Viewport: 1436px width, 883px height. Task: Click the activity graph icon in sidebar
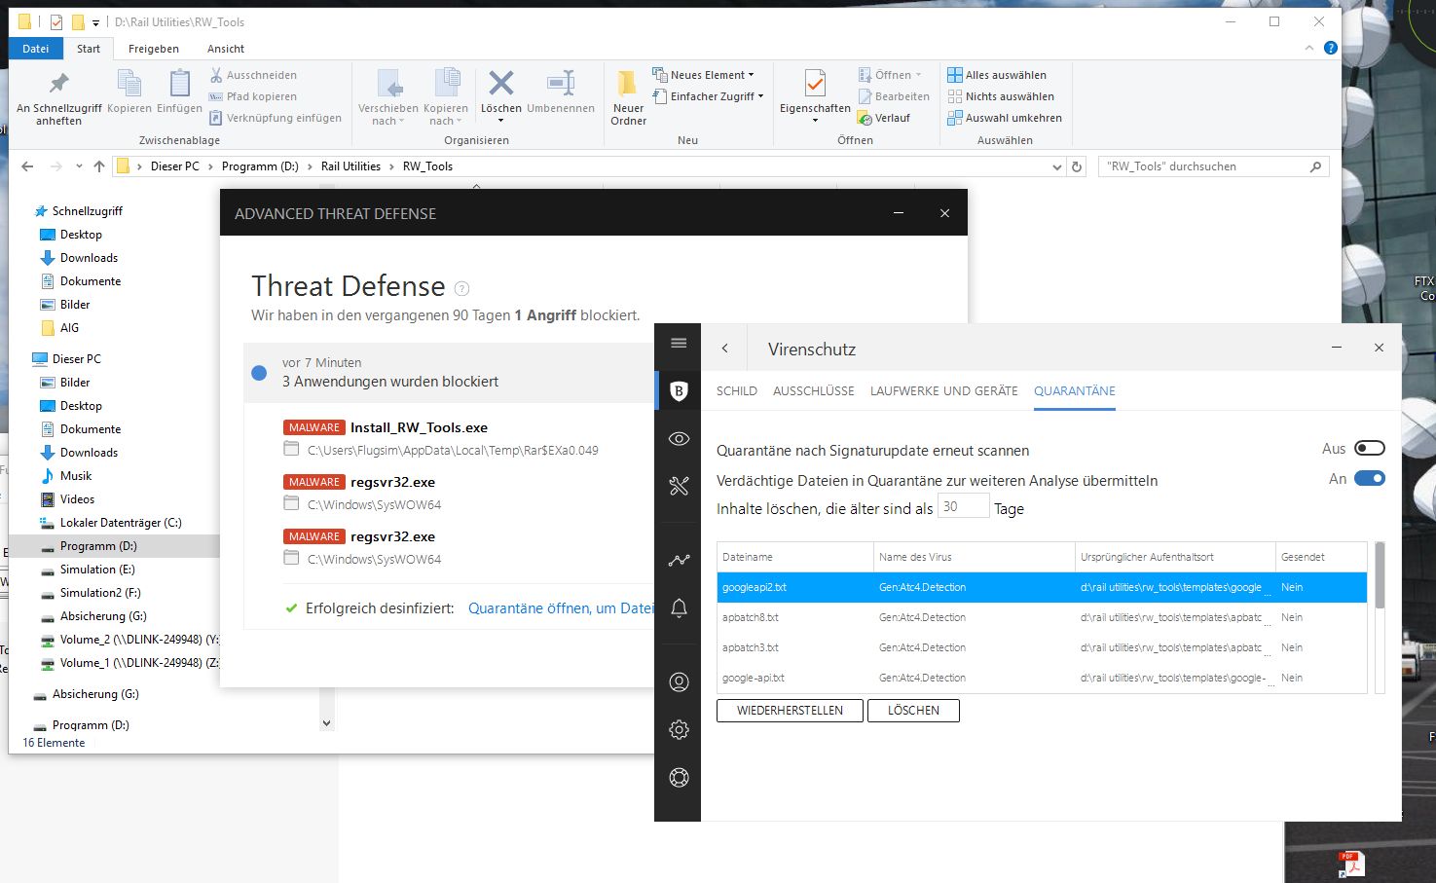coord(679,560)
